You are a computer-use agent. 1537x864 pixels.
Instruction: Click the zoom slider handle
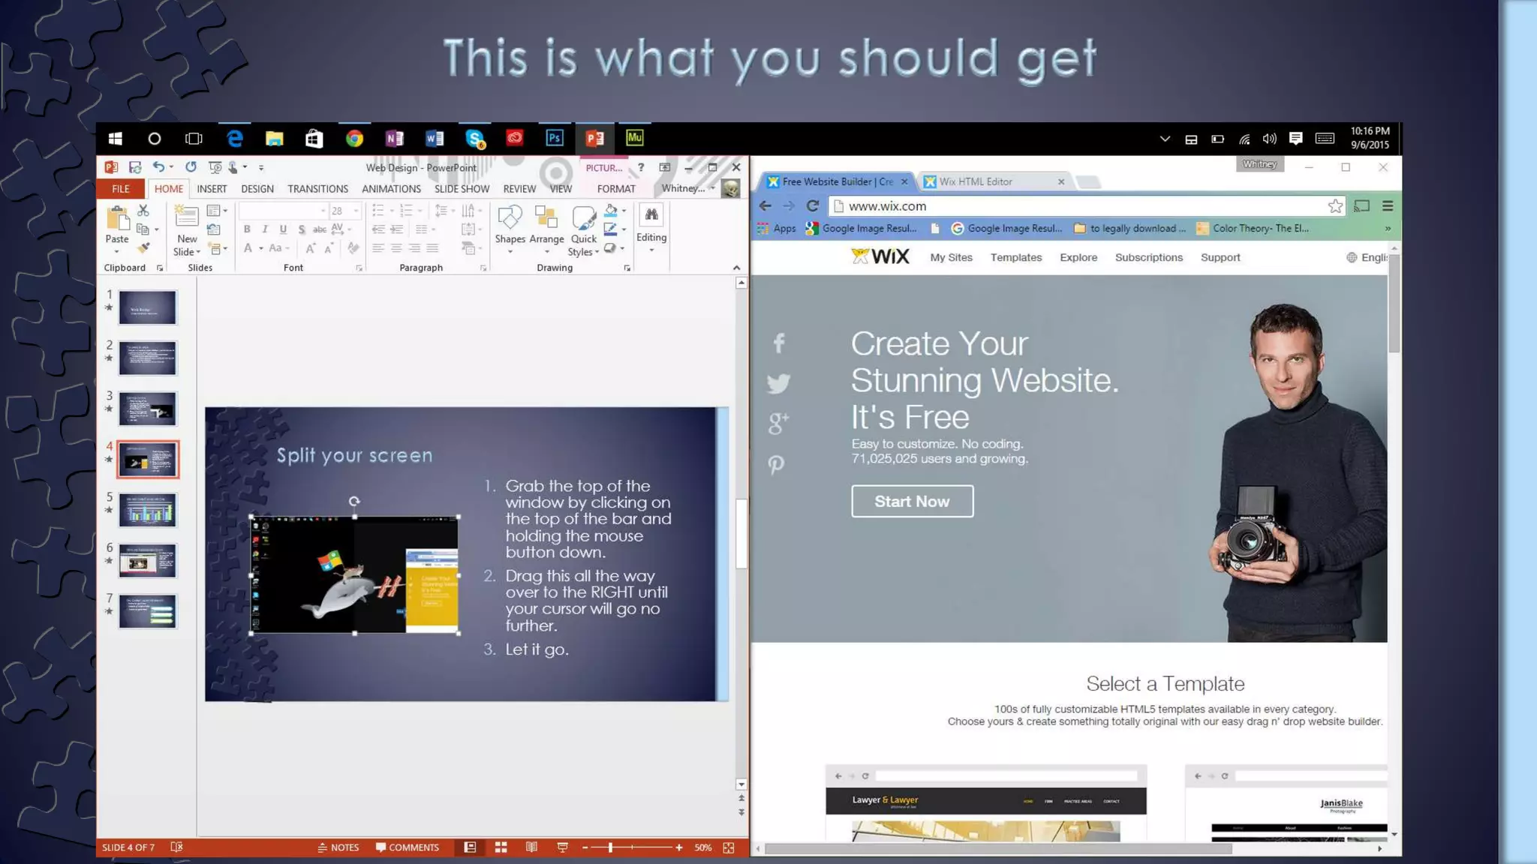(x=610, y=847)
